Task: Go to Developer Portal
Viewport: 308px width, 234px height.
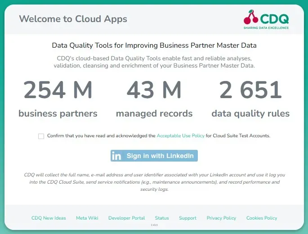Action: tap(126, 218)
